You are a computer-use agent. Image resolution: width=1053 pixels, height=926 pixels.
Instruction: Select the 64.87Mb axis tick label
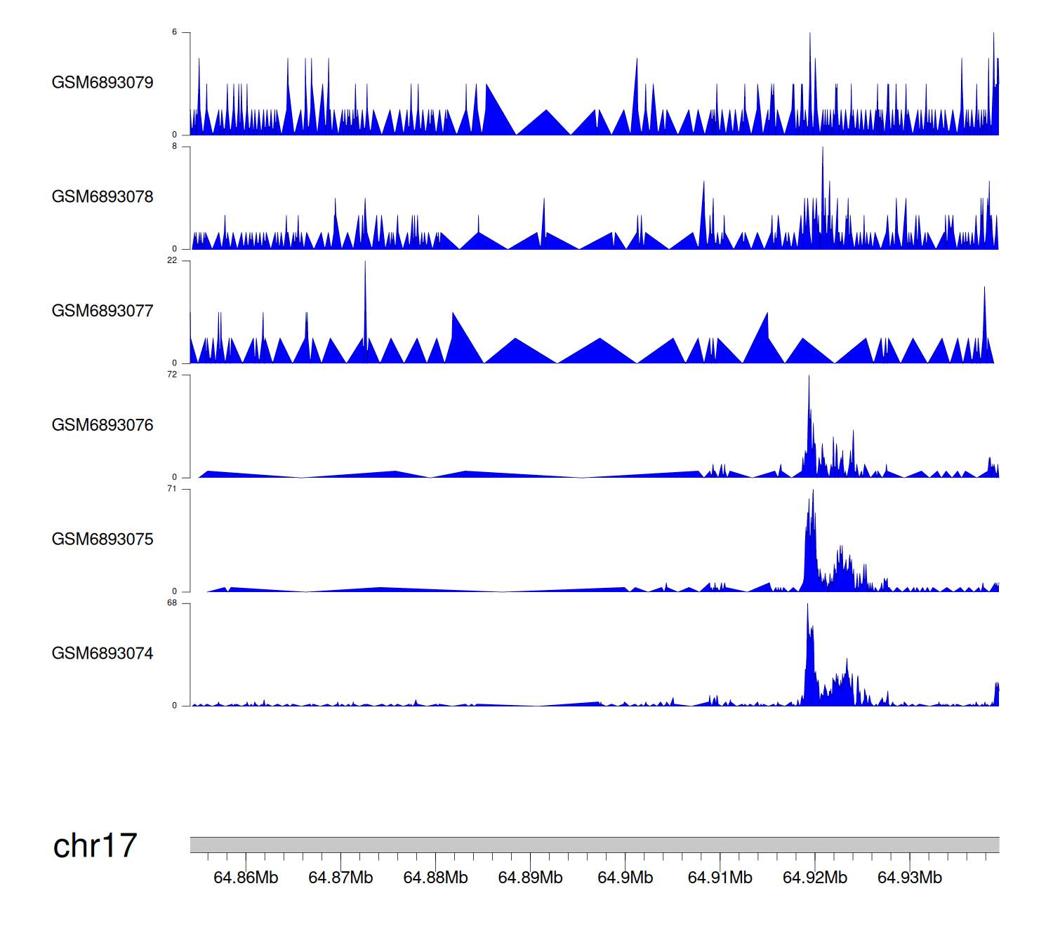pyautogui.click(x=340, y=878)
